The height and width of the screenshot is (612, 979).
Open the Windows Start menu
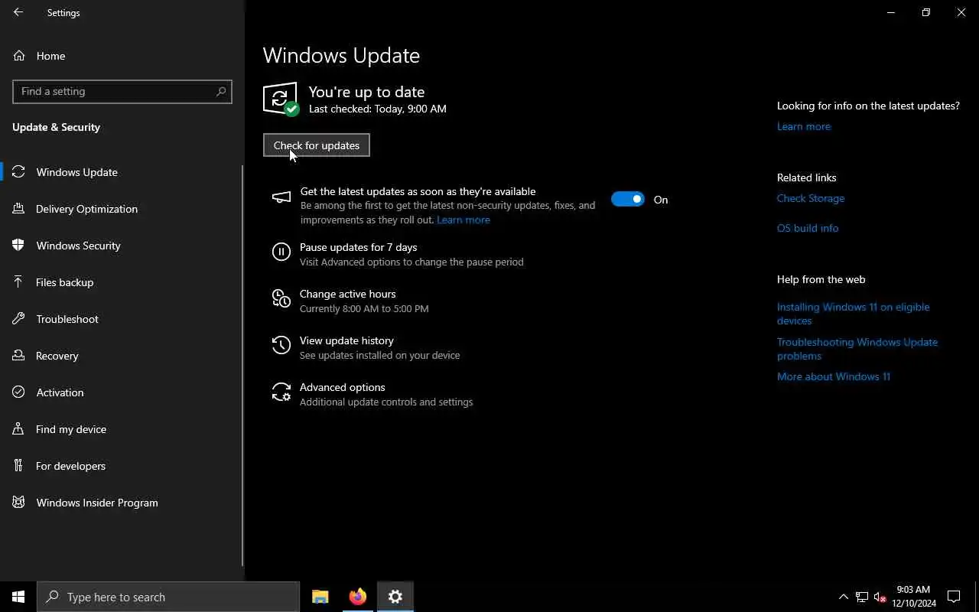coord(18,597)
